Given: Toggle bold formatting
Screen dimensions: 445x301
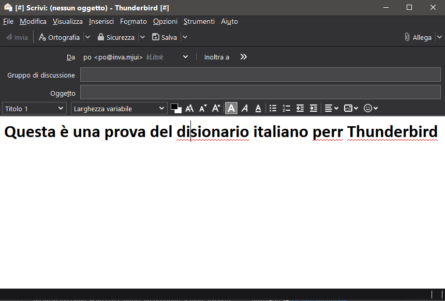Looking at the screenshot, I should 231,109.
